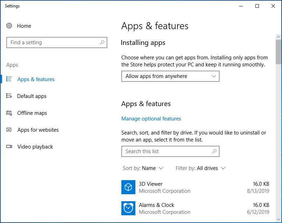This screenshot has height=223, width=282.
Task: Go to the Offline maps page
Action: point(32,113)
